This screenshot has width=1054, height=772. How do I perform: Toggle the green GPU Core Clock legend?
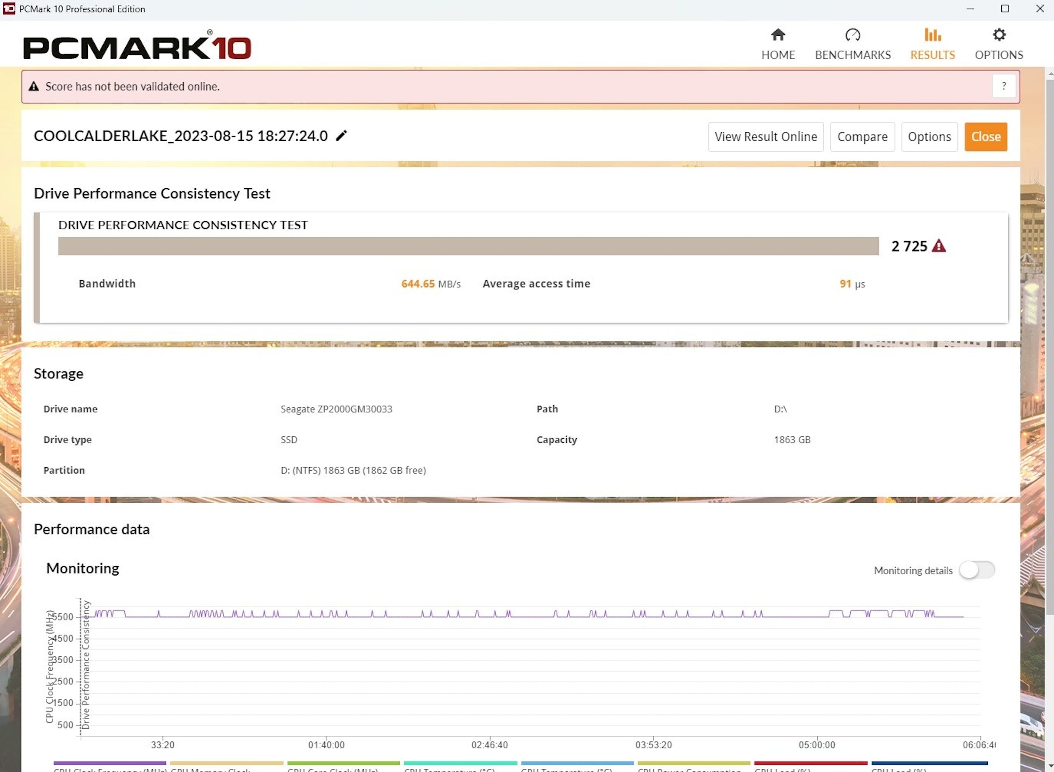pyautogui.click(x=343, y=766)
